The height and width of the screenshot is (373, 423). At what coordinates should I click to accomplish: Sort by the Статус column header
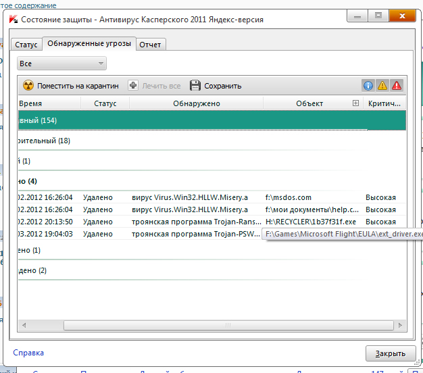tap(105, 103)
